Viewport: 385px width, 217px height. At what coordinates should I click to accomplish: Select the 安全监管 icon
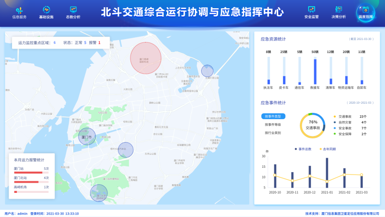(x=311, y=10)
